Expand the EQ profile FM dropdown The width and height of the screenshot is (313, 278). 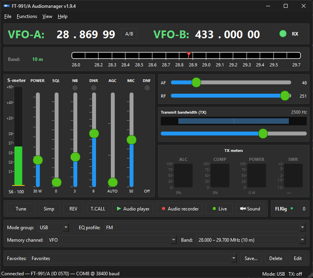302,227
